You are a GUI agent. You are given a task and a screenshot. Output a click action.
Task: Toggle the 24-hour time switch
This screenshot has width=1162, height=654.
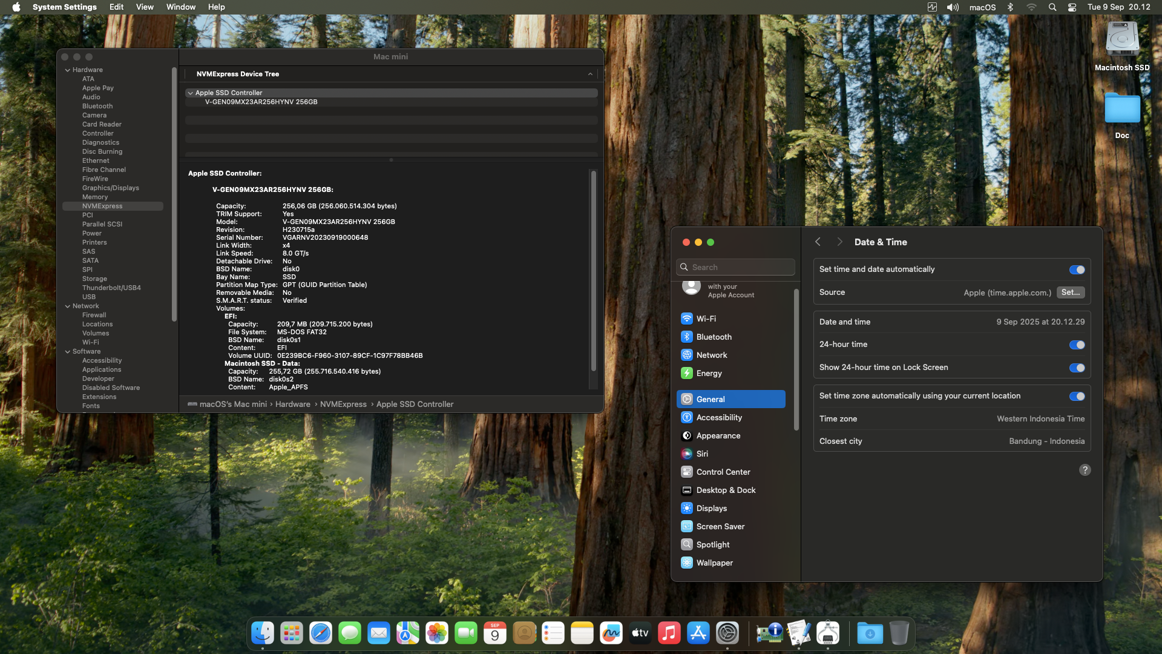pyautogui.click(x=1077, y=345)
